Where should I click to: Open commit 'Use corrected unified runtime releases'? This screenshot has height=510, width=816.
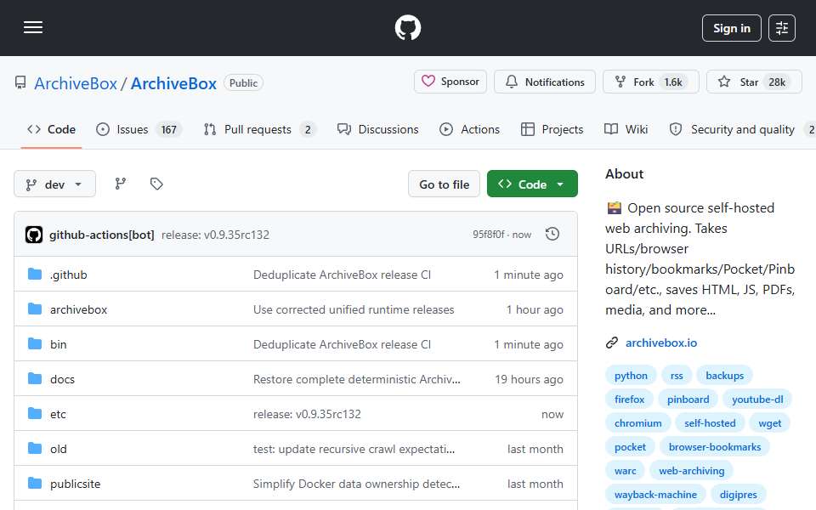tap(354, 309)
